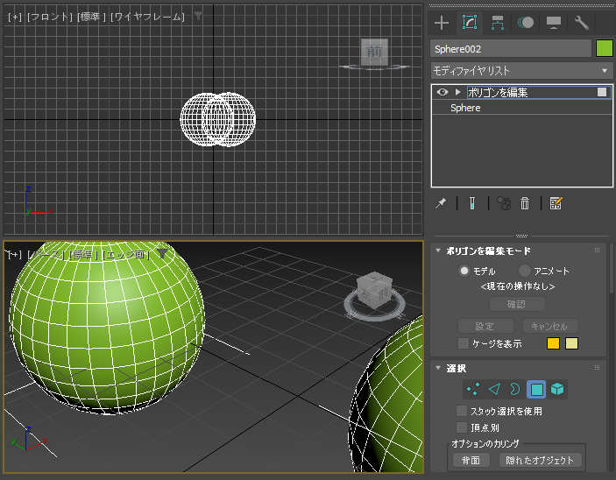Screen dimensions: 616x480
Task: Toggle Show End Result icon
Action: [x=472, y=203]
